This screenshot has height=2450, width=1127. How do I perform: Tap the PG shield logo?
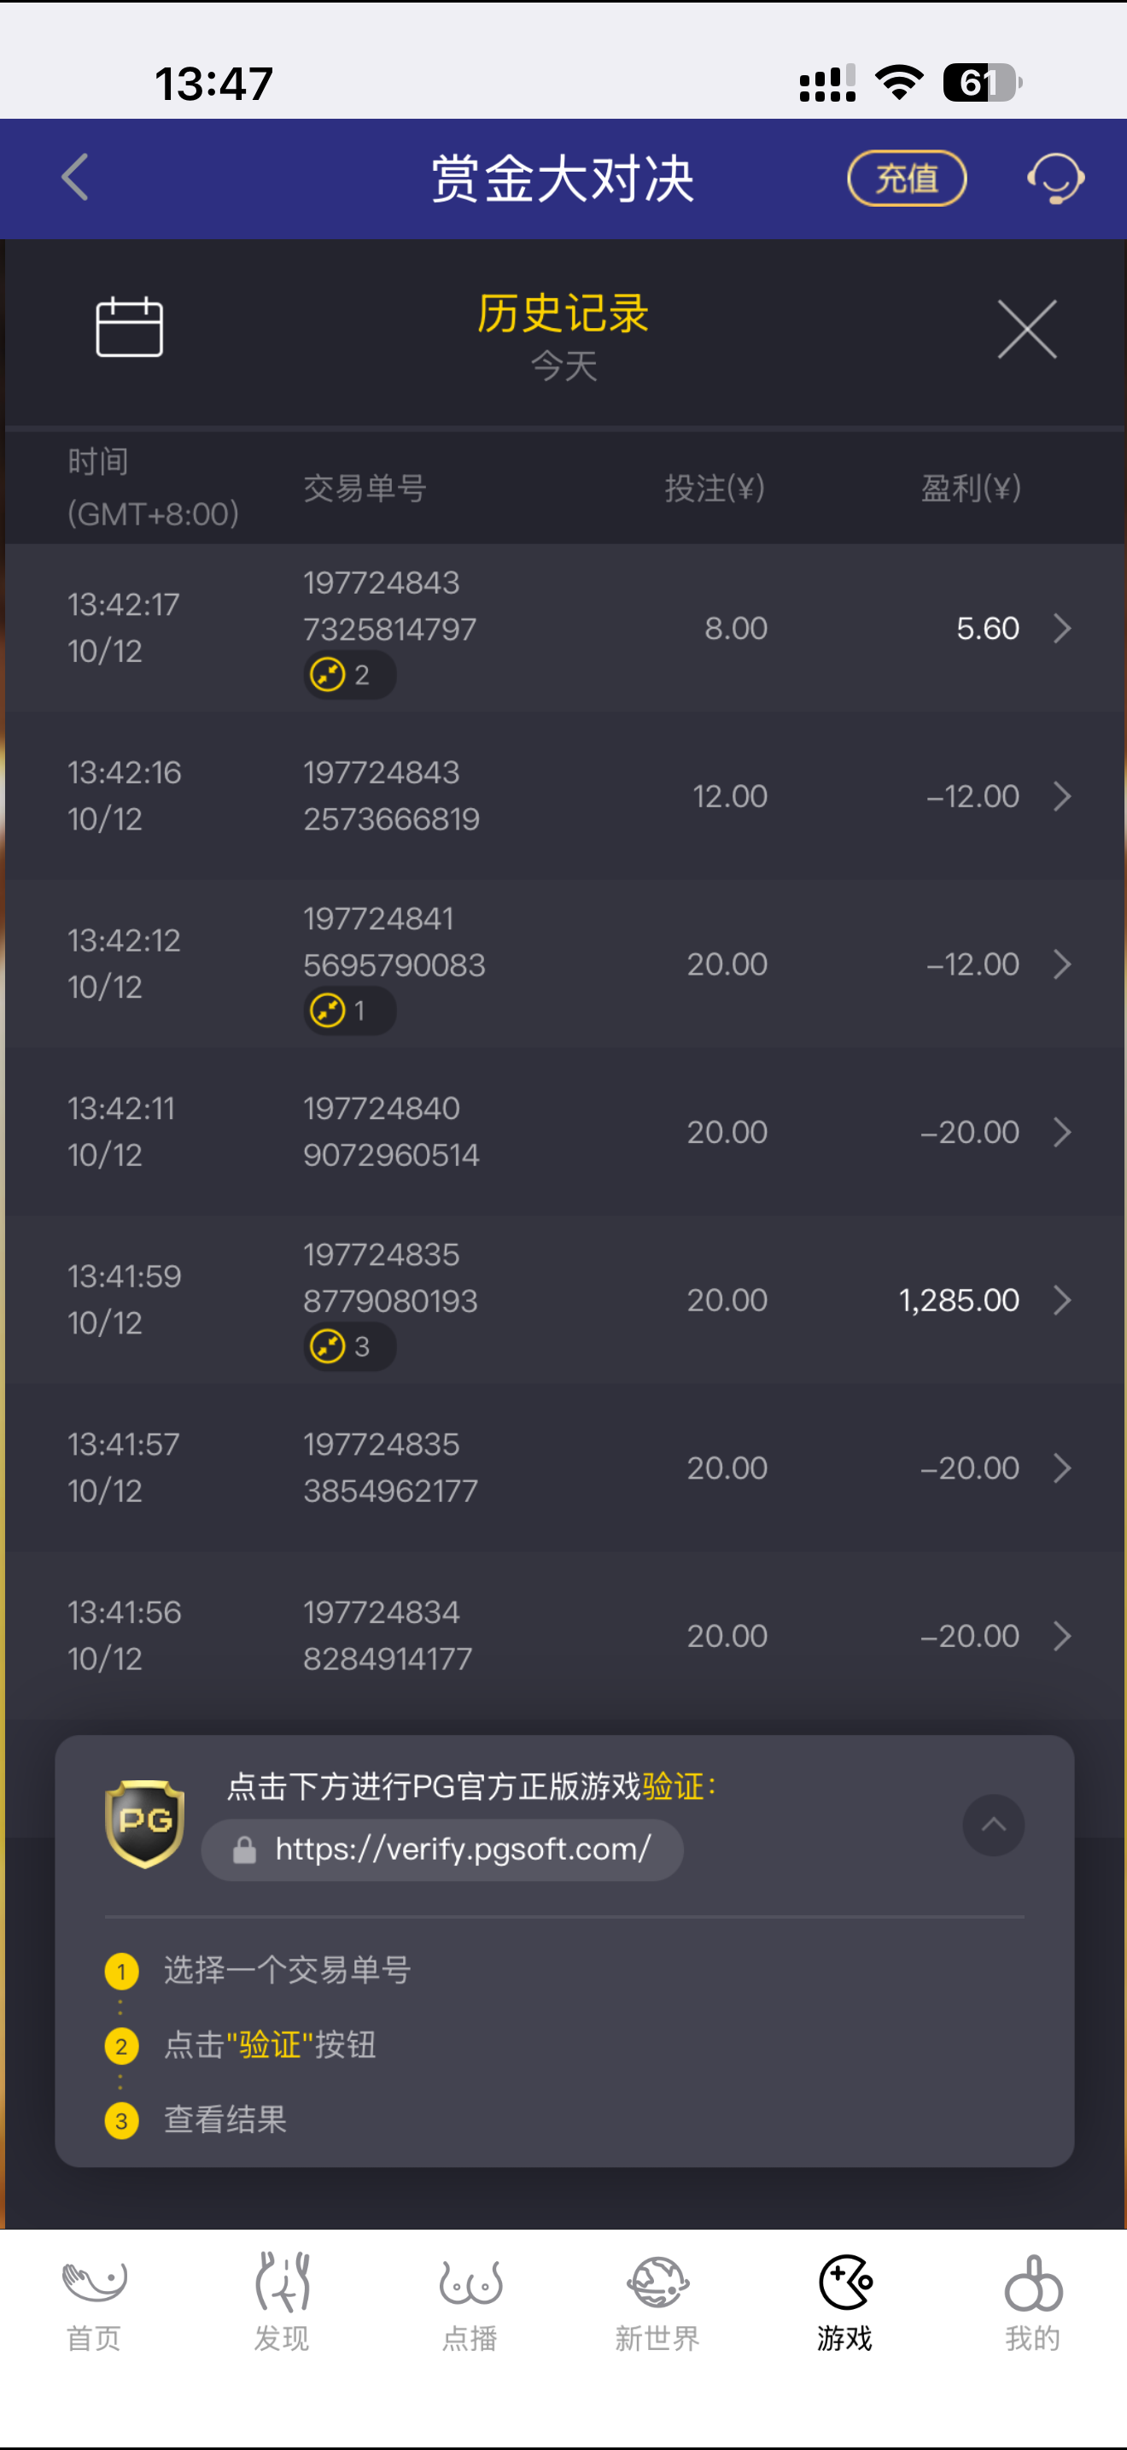click(x=144, y=1823)
